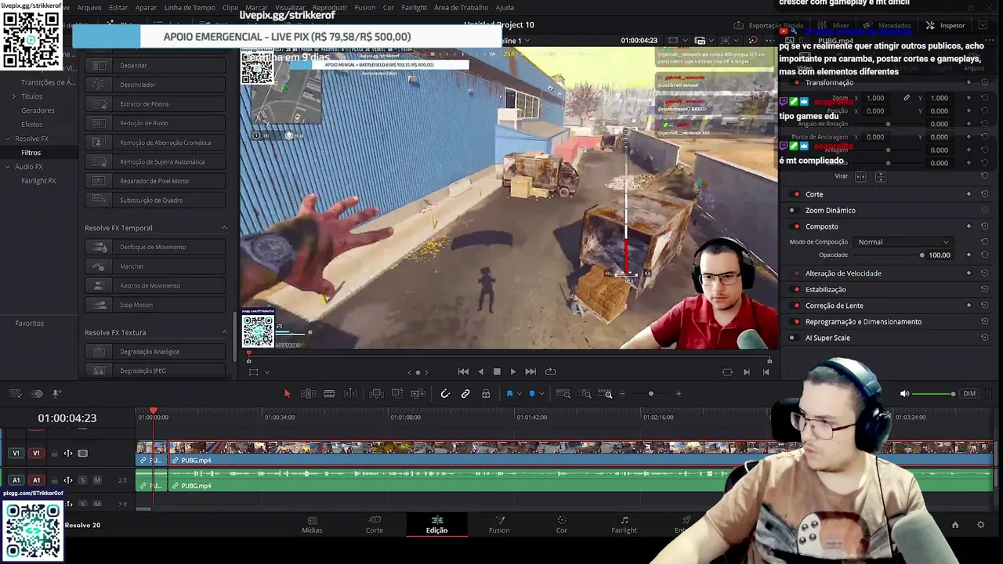This screenshot has height=564, width=1003.
Task: Toggle timeline Snapping magnet icon
Action: (x=445, y=394)
